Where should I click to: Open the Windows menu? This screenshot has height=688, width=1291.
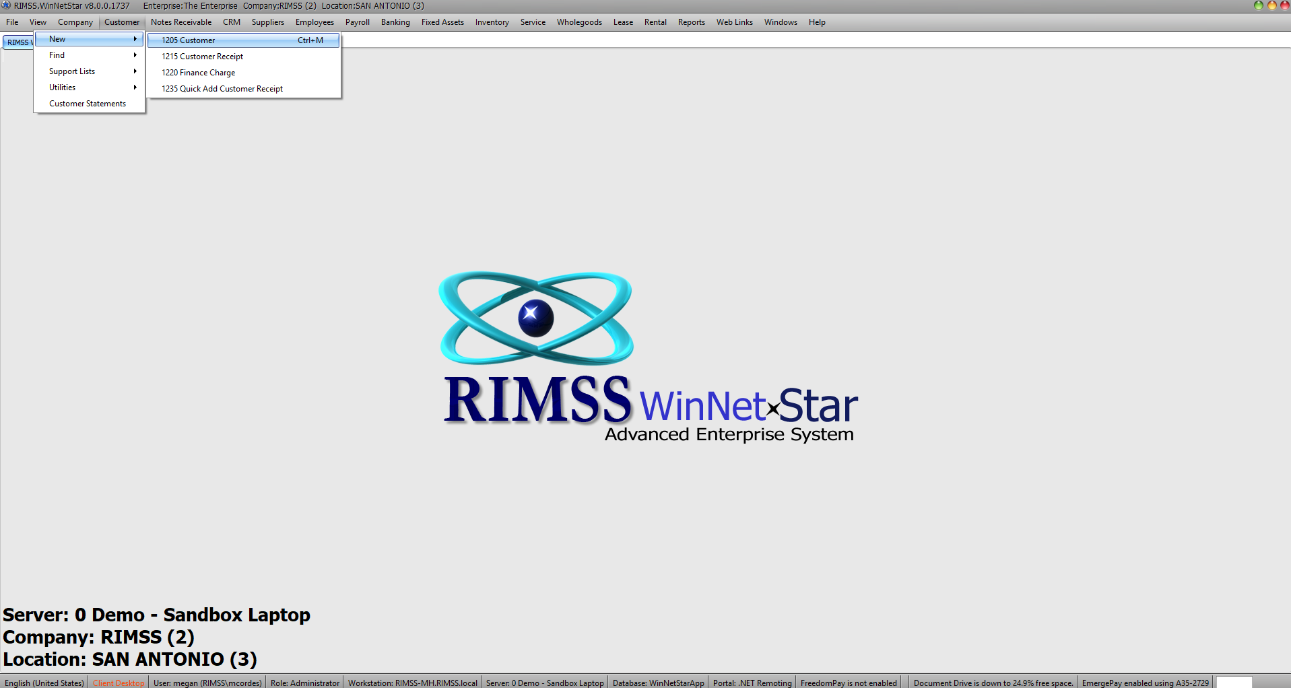click(x=781, y=22)
